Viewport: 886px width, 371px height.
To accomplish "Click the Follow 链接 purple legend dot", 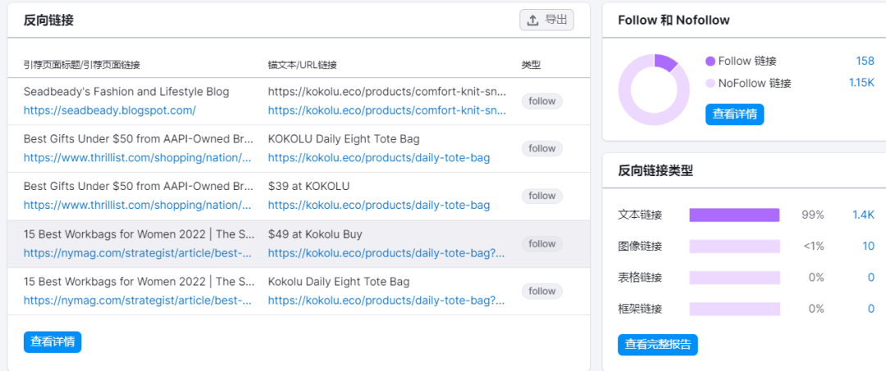I will (x=710, y=61).
